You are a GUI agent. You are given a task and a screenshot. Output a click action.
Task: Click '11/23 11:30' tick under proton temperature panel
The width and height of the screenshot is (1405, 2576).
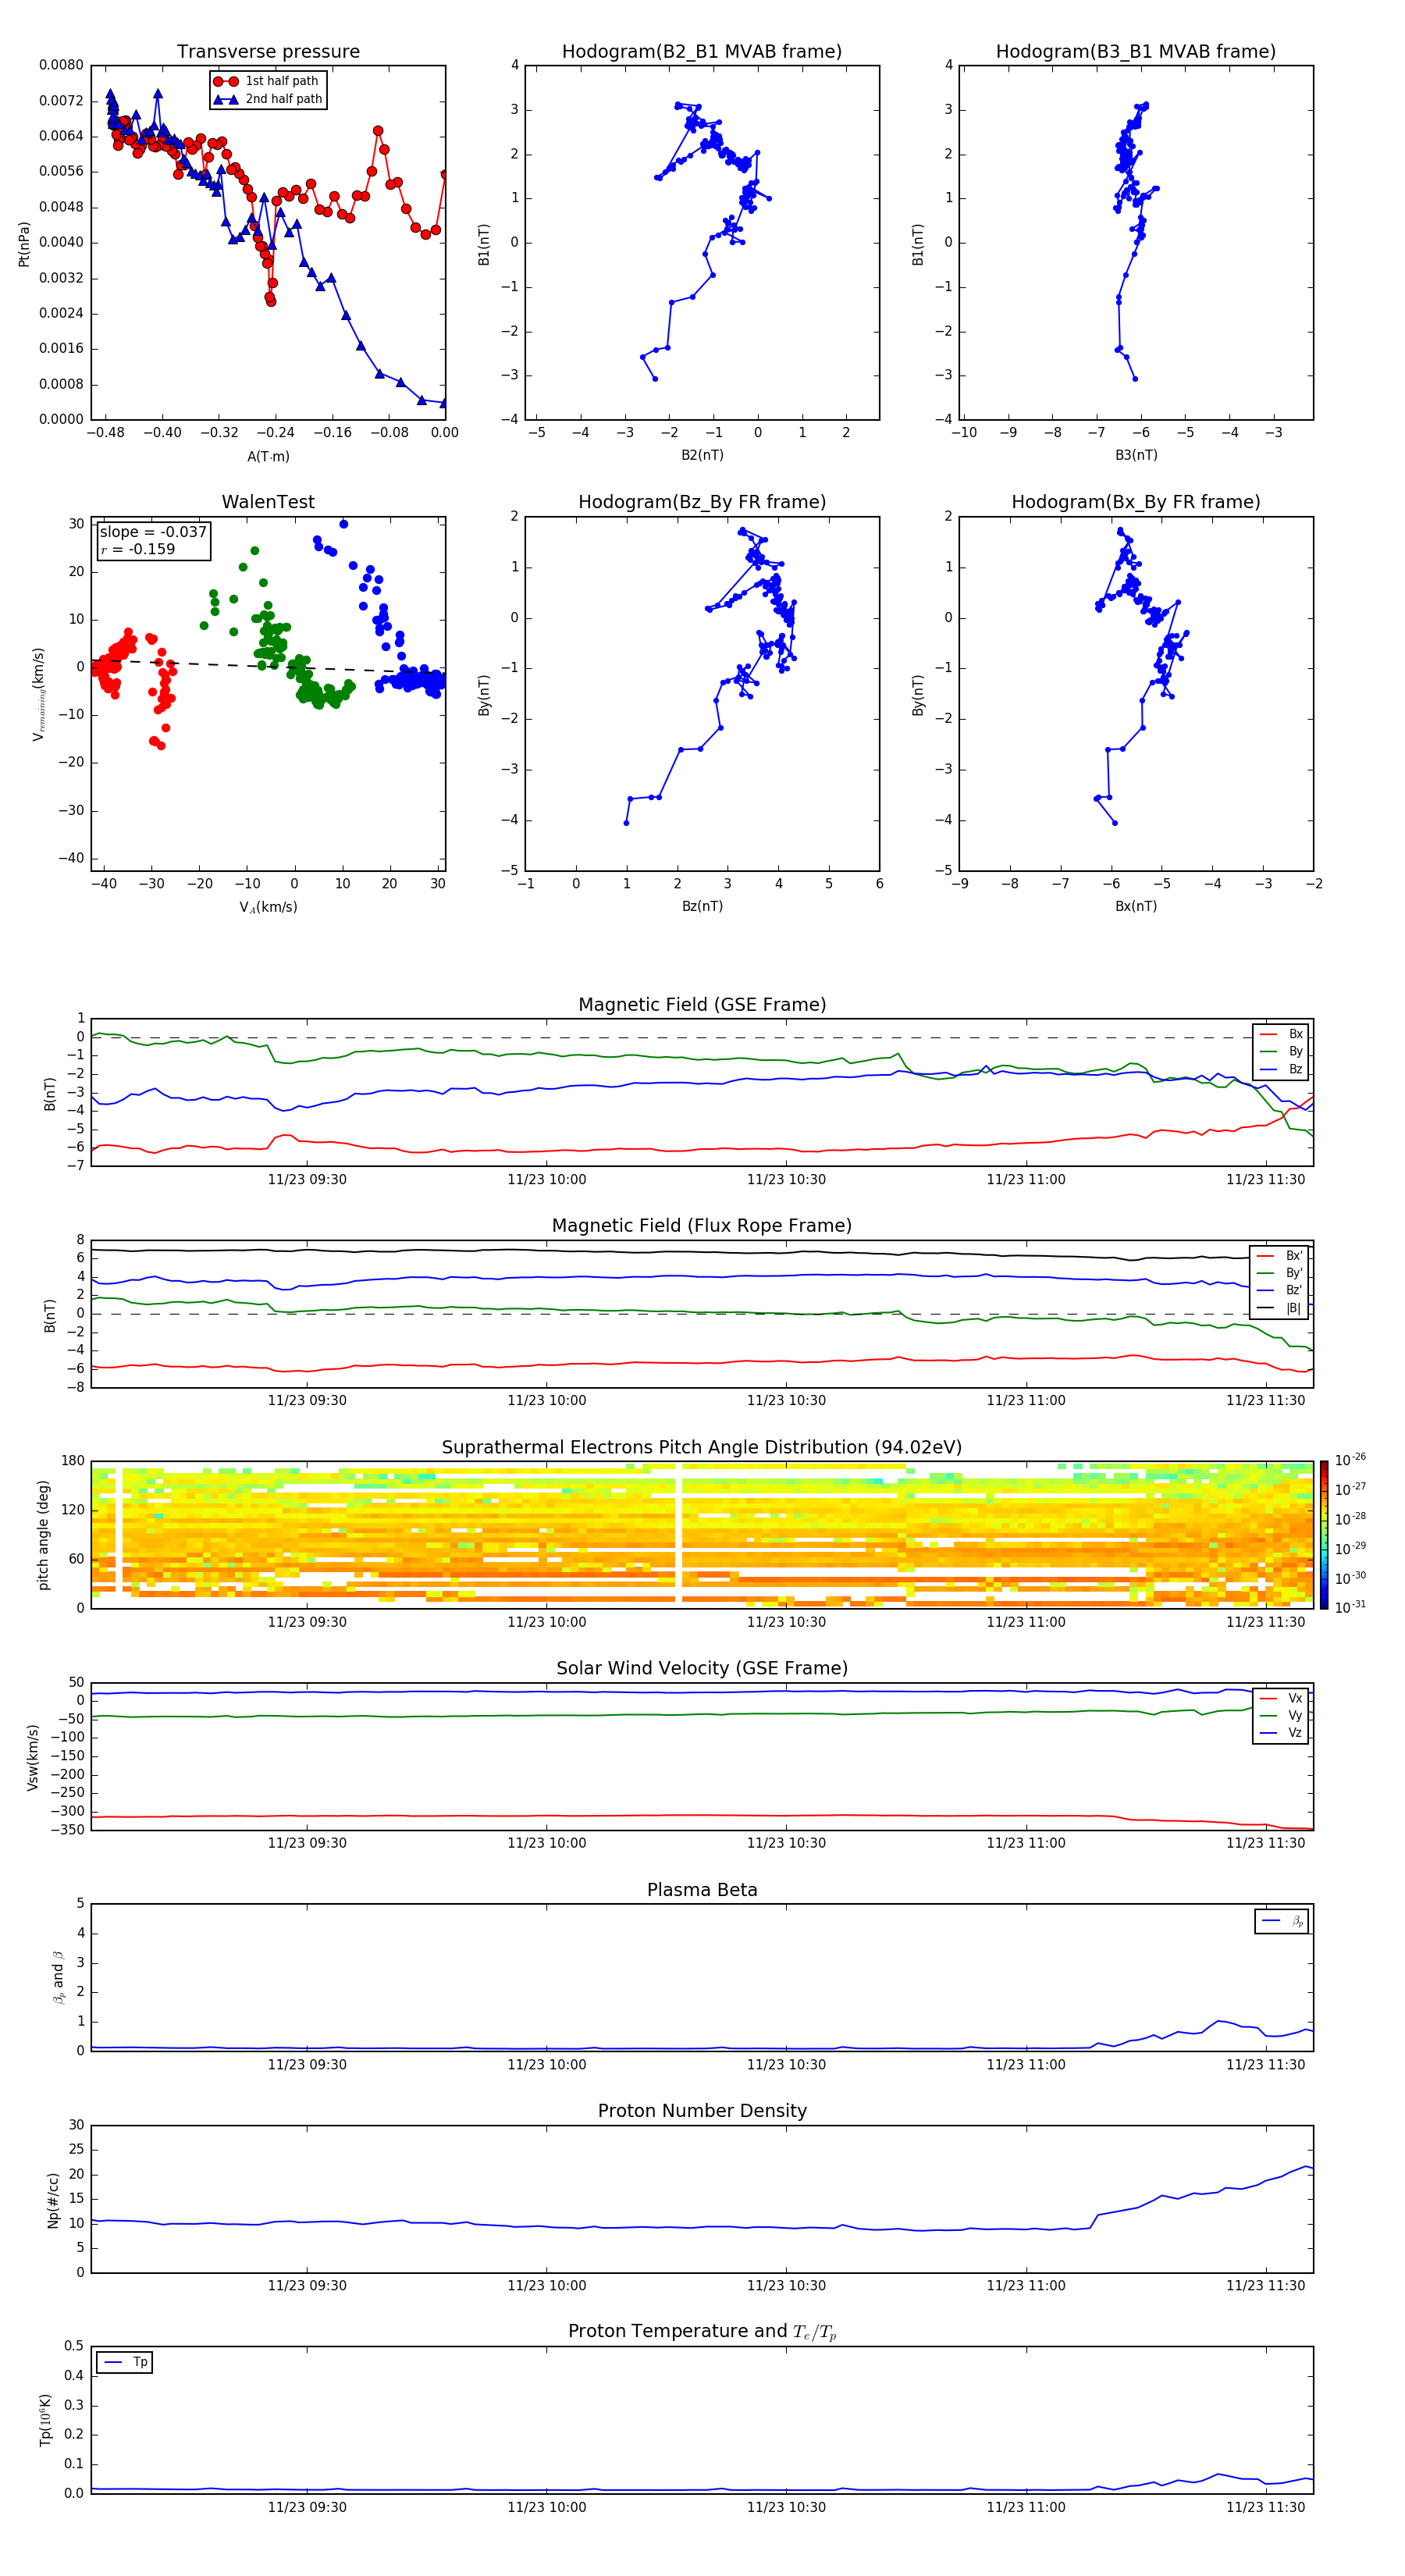point(1266,2507)
